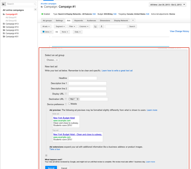Expand the plus box above What happens next
The width and height of the screenshot is (191, 169).
coord(46,155)
